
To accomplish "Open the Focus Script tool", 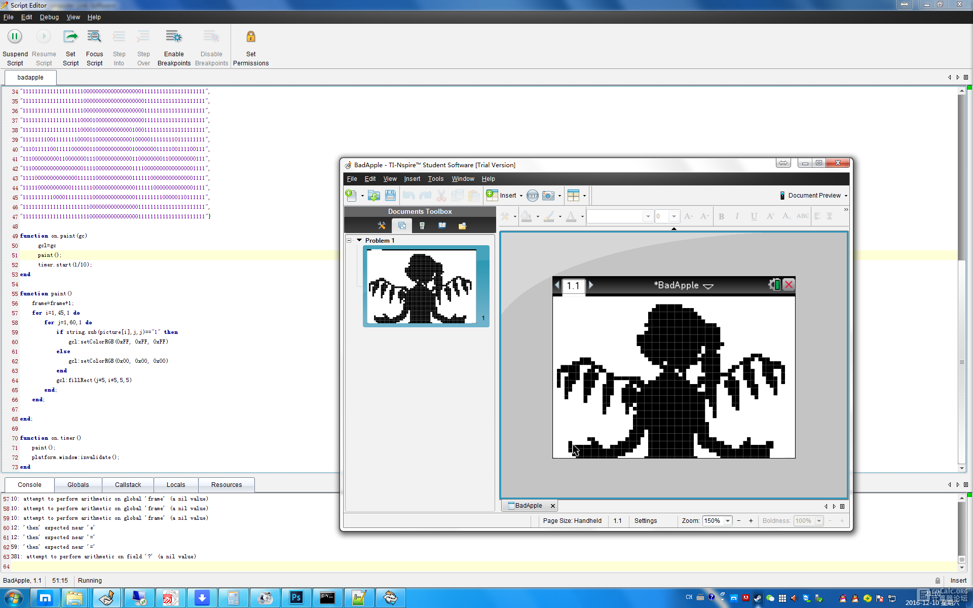I will (94, 37).
